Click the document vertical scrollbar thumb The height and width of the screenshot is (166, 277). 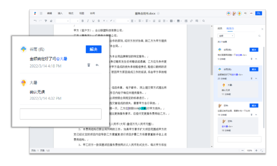pos(212,56)
